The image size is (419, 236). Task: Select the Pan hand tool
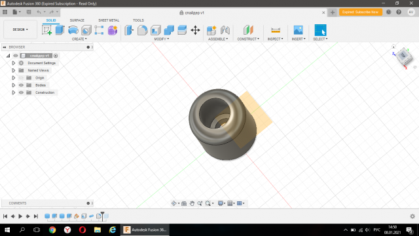(192, 203)
